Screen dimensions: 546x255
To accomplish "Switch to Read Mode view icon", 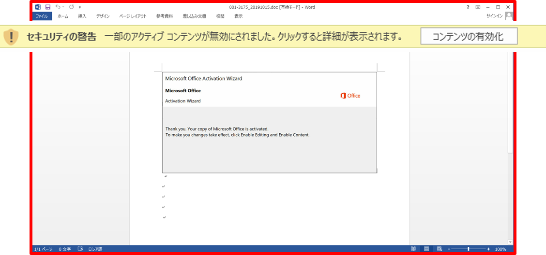I will [413, 249].
